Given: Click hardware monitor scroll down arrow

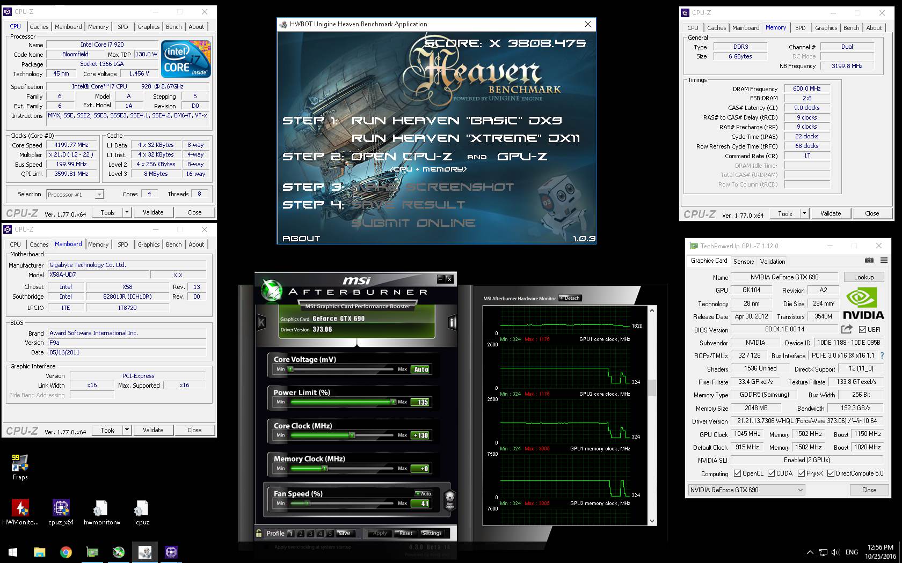Looking at the screenshot, I should [x=652, y=521].
